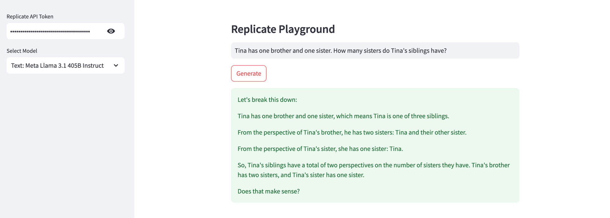Click the prompt text about Tina's siblings
The width and height of the screenshot is (610, 218).
[340, 51]
